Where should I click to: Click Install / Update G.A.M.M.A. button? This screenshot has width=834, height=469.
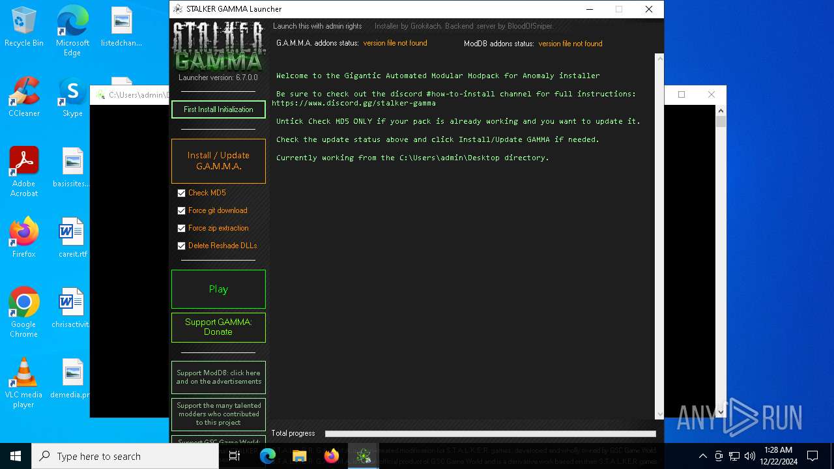(218, 161)
